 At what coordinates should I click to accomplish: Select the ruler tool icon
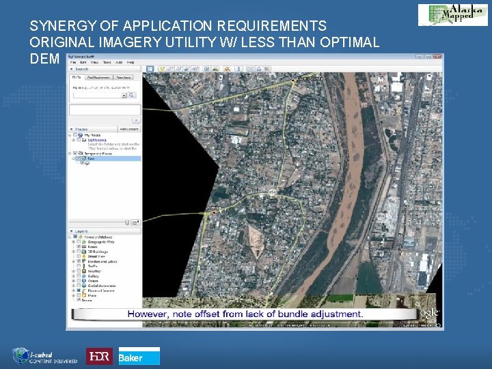pyautogui.click(x=238, y=69)
